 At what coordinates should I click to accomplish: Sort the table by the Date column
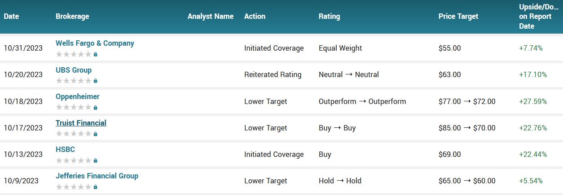click(11, 16)
